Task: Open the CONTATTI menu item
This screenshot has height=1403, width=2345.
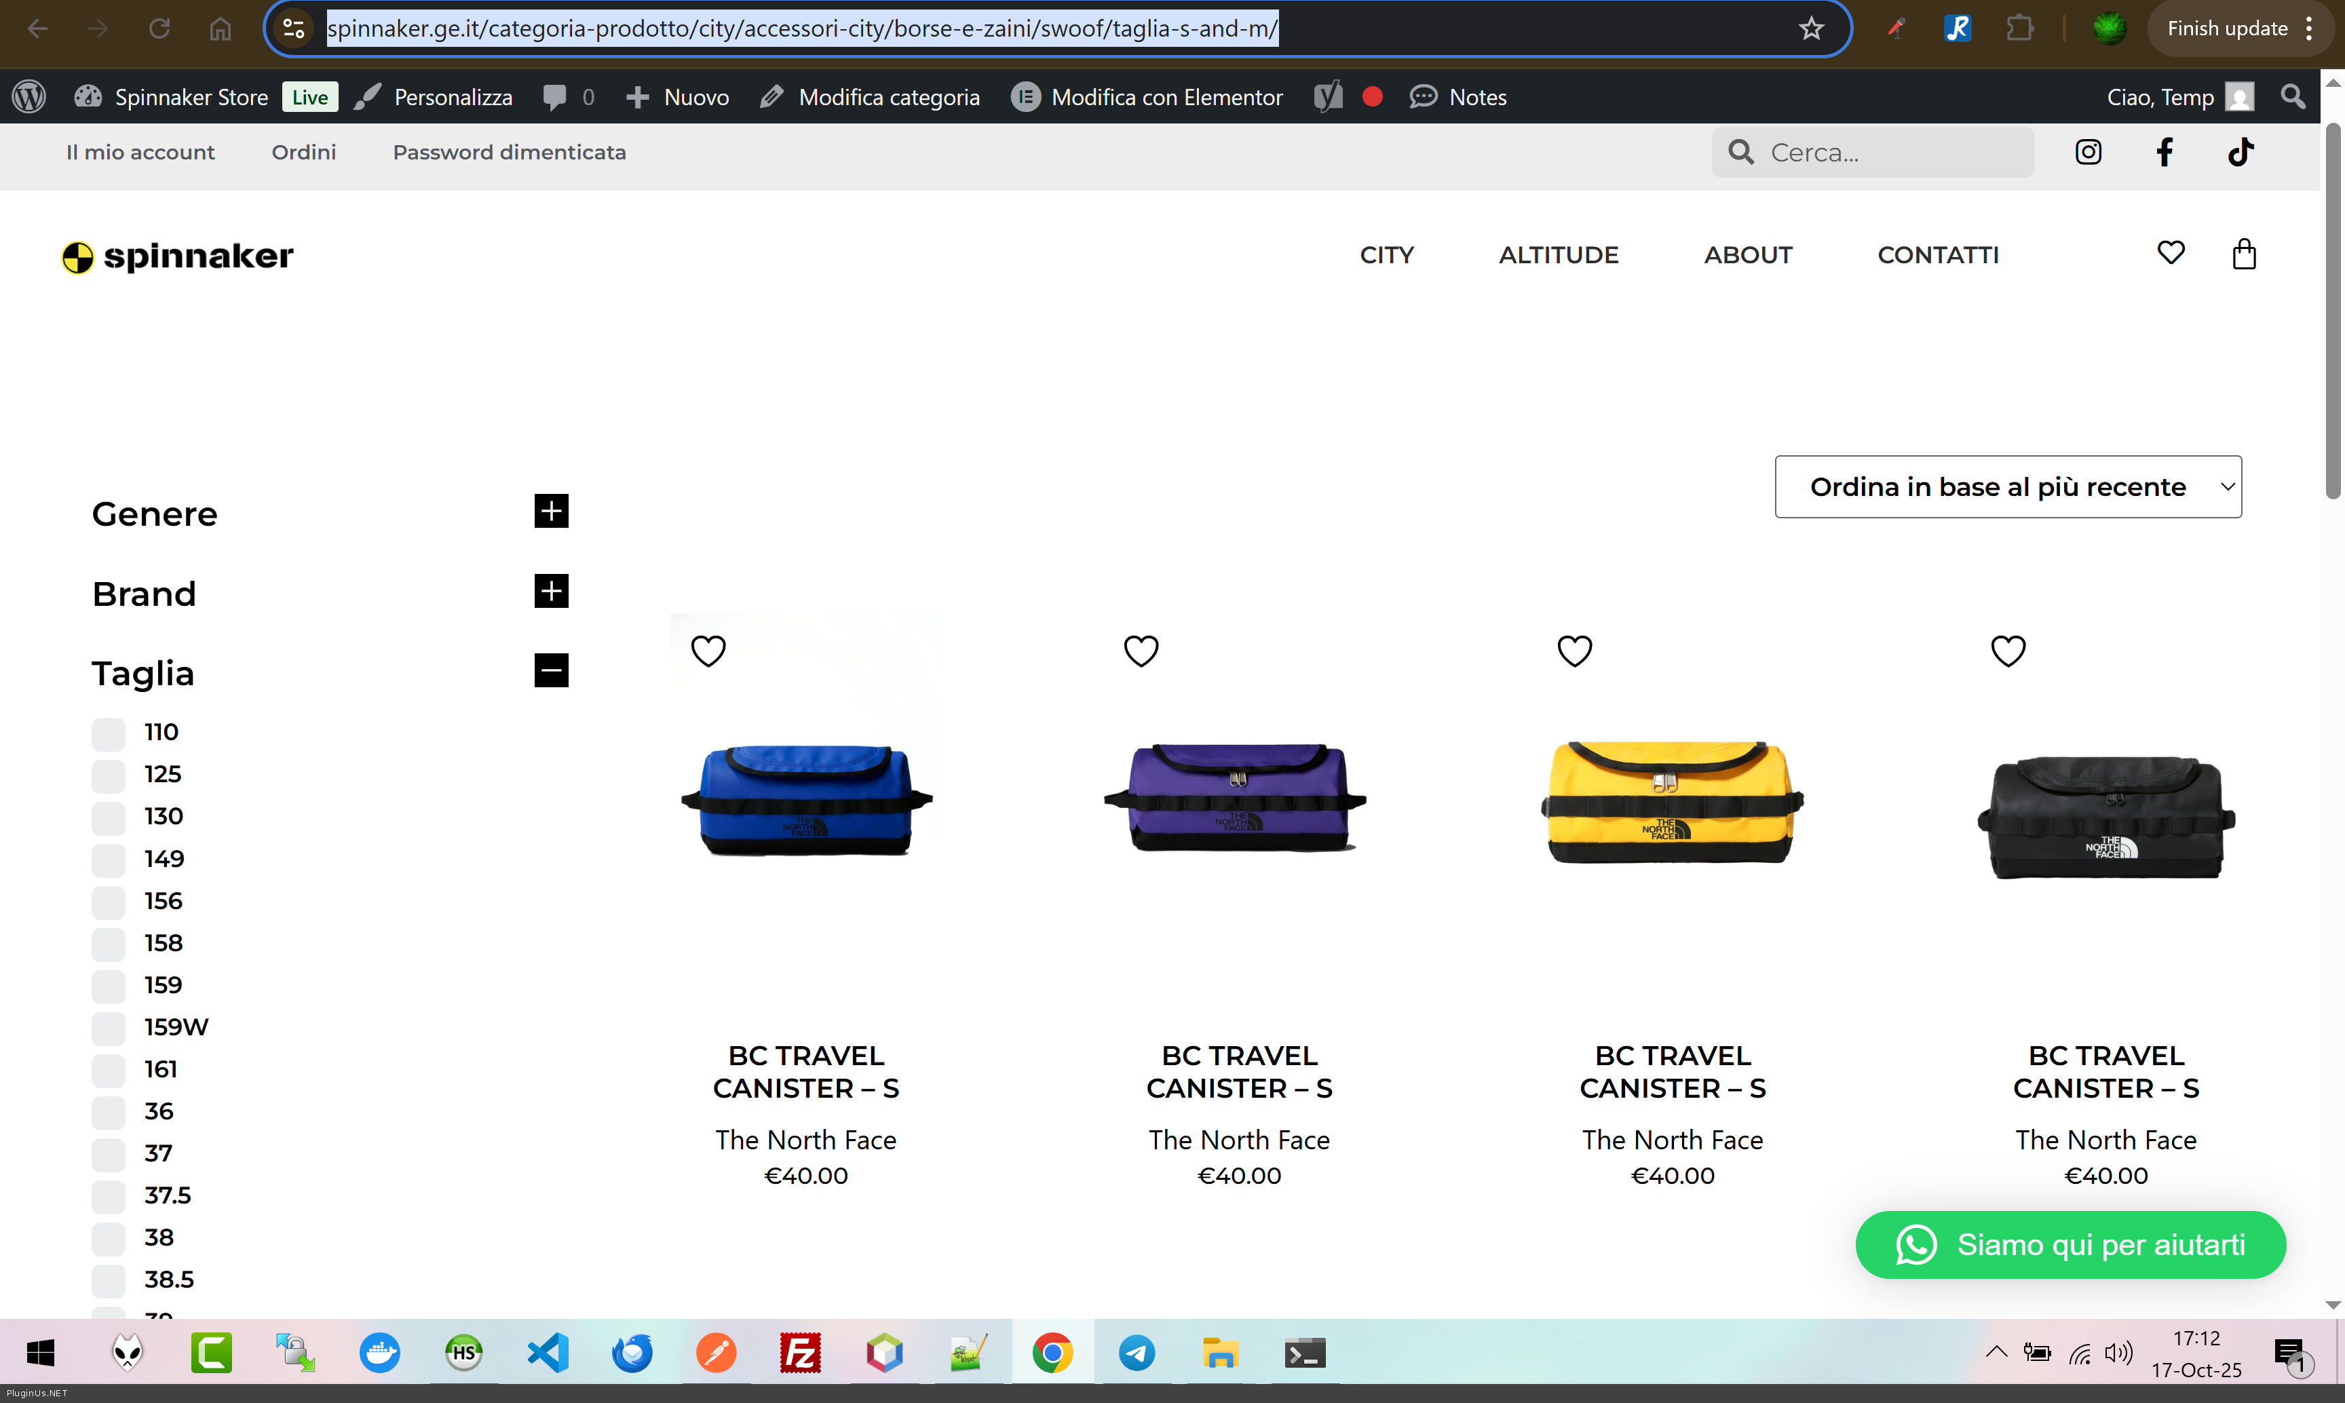Action: point(1937,255)
